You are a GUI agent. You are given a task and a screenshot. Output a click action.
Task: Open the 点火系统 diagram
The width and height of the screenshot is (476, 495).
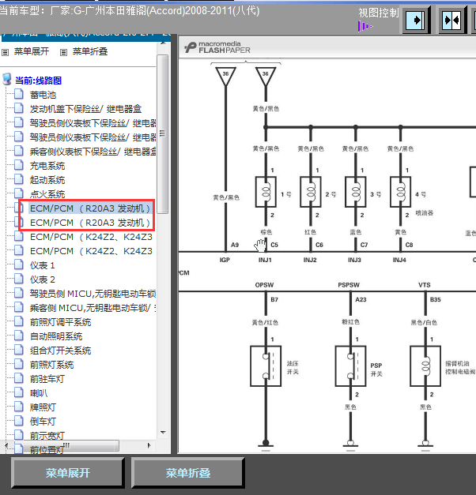click(47, 194)
